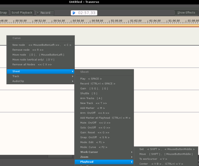
Task: Open the Sheet submenu in the Curve menu
Action: pyautogui.click(x=40, y=71)
